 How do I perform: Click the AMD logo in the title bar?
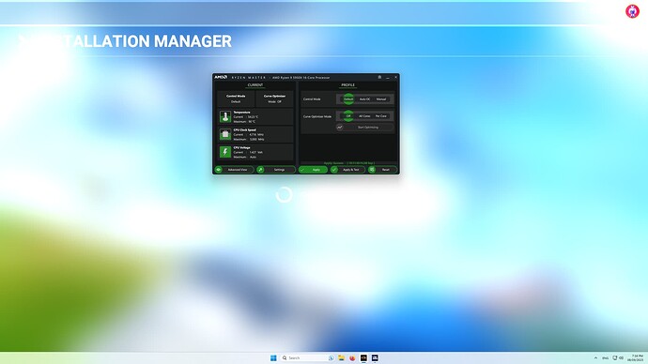(x=221, y=77)
